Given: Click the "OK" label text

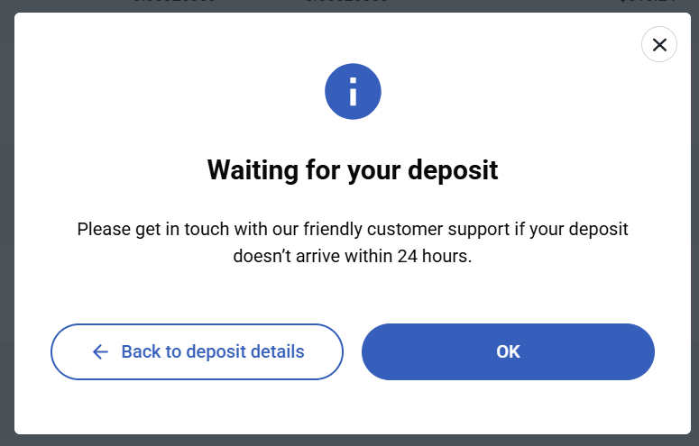Looking at the screenshot, I should (508, 351).
